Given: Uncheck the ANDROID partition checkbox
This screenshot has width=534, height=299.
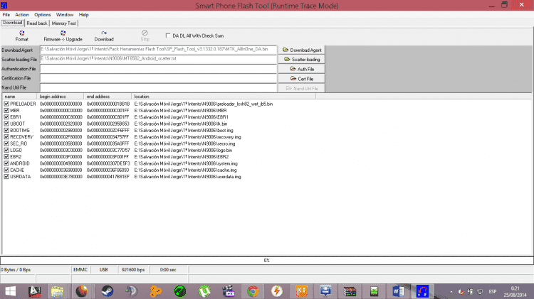Looking at the screenshot, I should coord(6,163).
